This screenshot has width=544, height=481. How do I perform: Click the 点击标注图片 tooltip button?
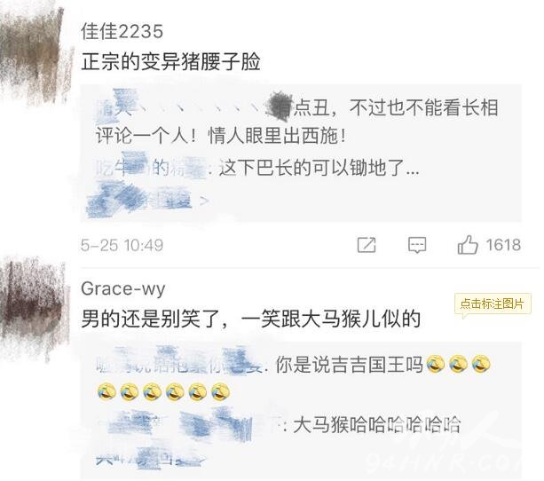click(x=493, y=304)
